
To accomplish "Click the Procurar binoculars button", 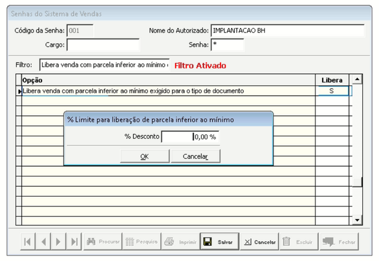I will click(x=101, y=242).
